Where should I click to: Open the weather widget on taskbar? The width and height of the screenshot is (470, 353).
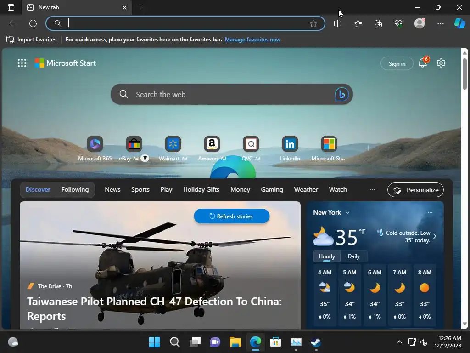pos(13,342)
